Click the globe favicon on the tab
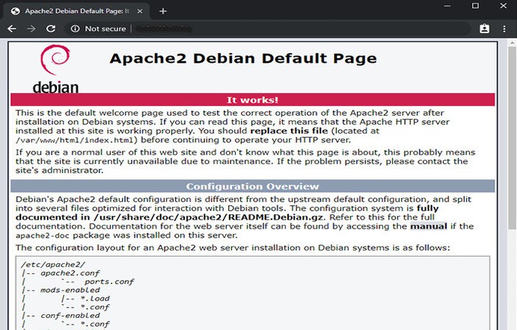517x330 pixels. click(x=15, y=11)
